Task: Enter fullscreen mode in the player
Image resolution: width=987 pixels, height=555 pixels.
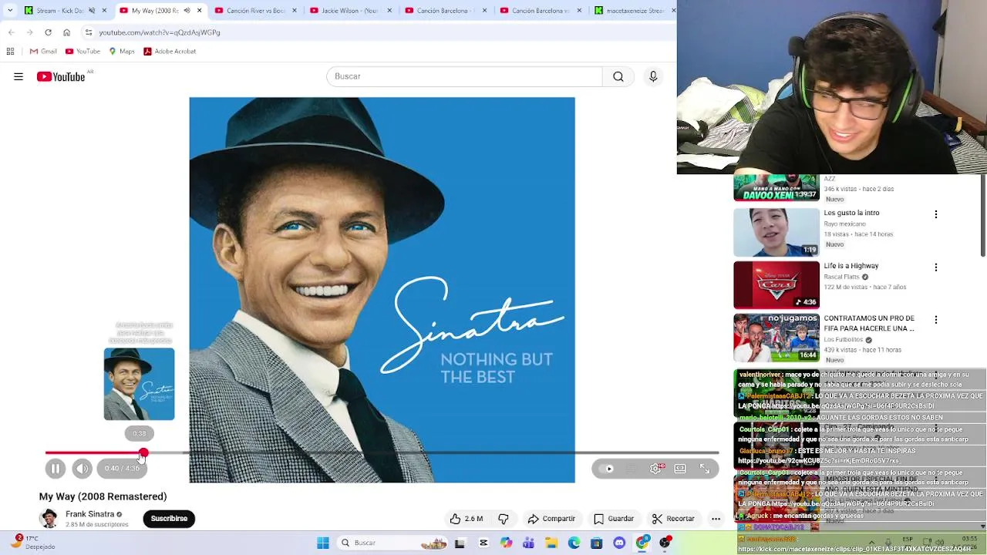Action: pos(705,469)
